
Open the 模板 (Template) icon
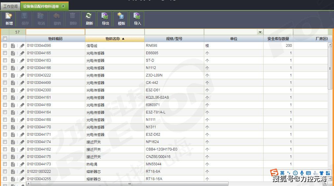point(121,19)
